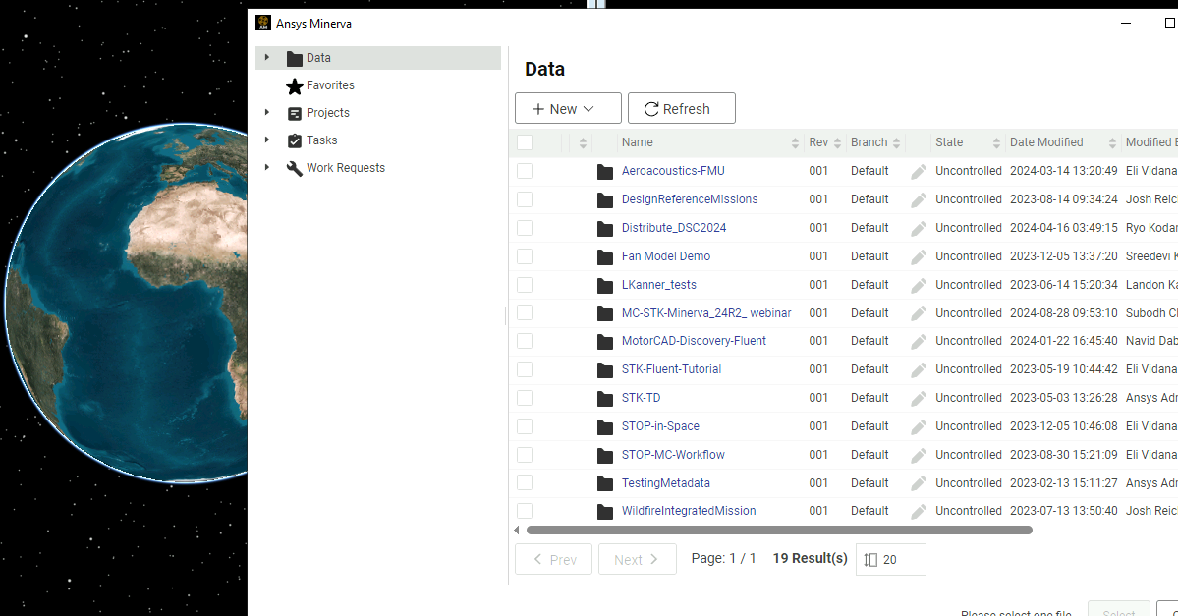Select the WildfireIntegratedMission row checkbox

pos(524,511)
